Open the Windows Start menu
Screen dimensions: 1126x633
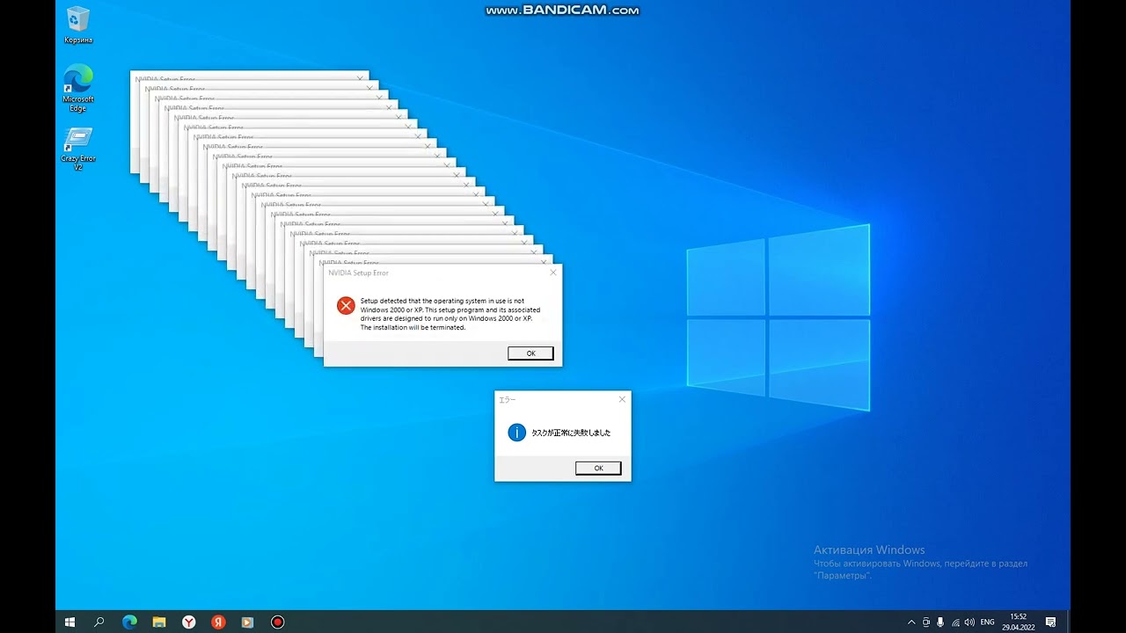point(69,622)
